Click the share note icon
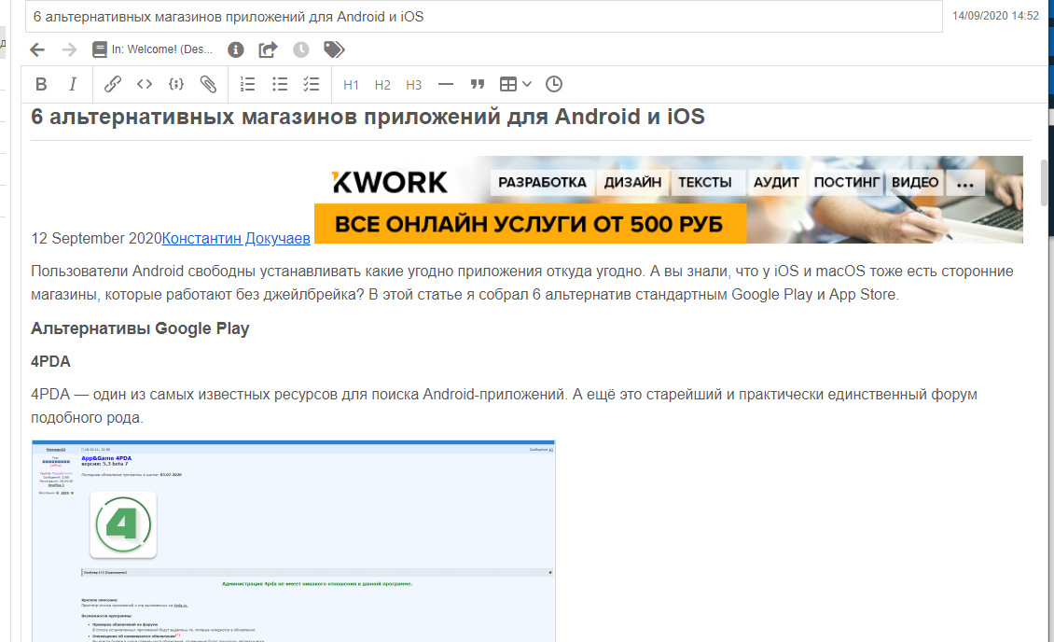This screenshot has width=1054, height=642. (269, 49)
